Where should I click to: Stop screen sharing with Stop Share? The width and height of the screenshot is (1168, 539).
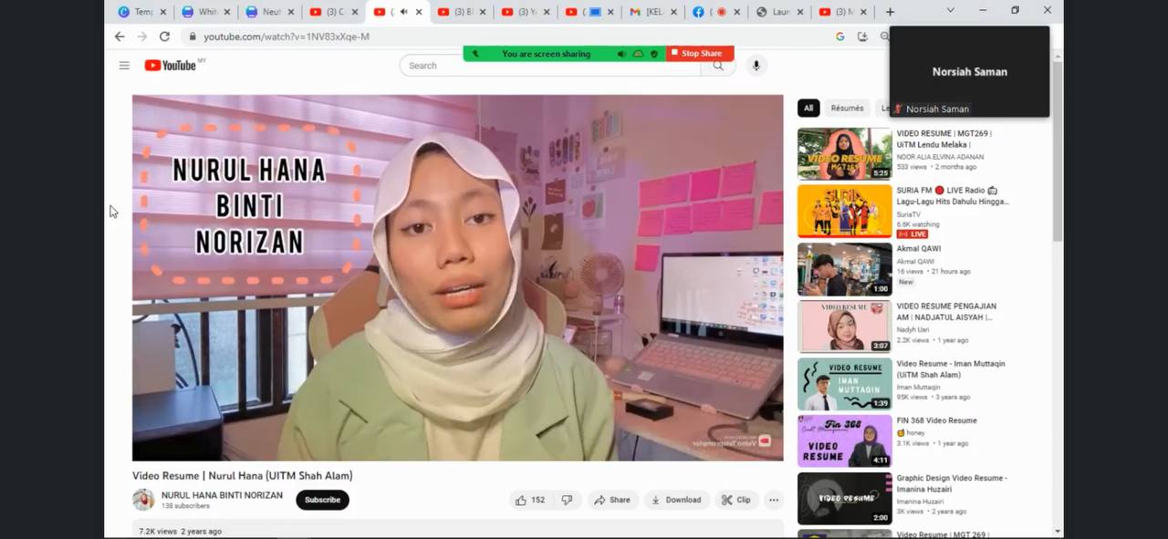tap(700, 54)
